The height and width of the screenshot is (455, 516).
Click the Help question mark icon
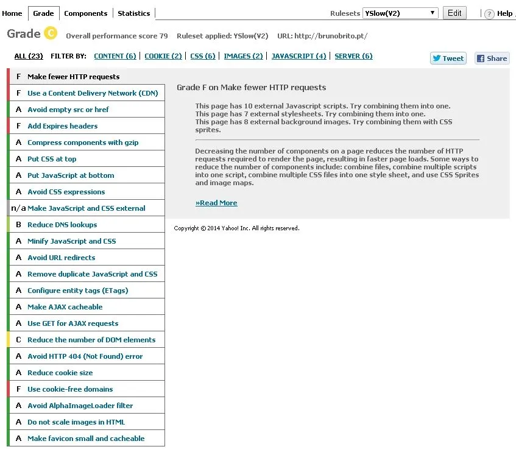[x=489, y=14]
